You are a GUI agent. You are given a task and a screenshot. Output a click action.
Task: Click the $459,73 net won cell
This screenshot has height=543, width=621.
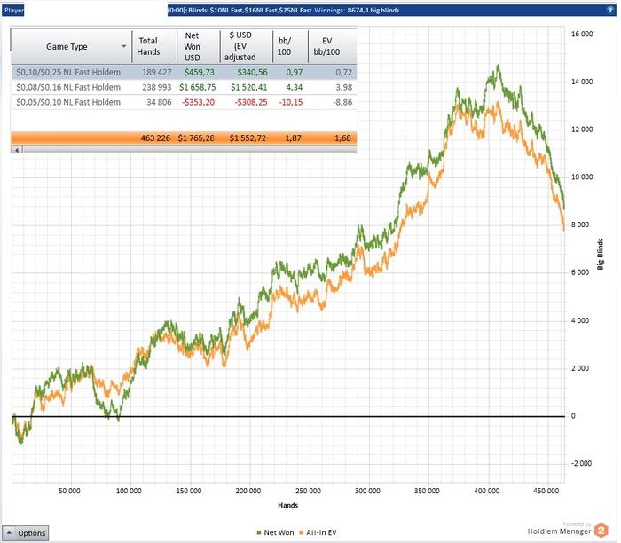(x=200, y=73)
